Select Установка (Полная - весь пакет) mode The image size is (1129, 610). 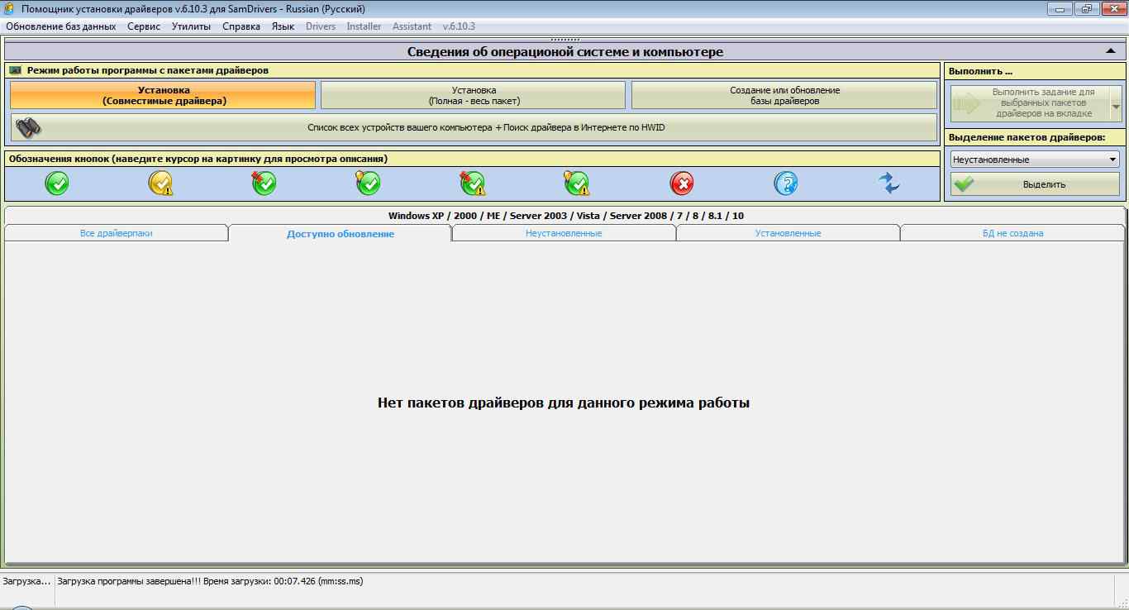click(x=474, y=95)
